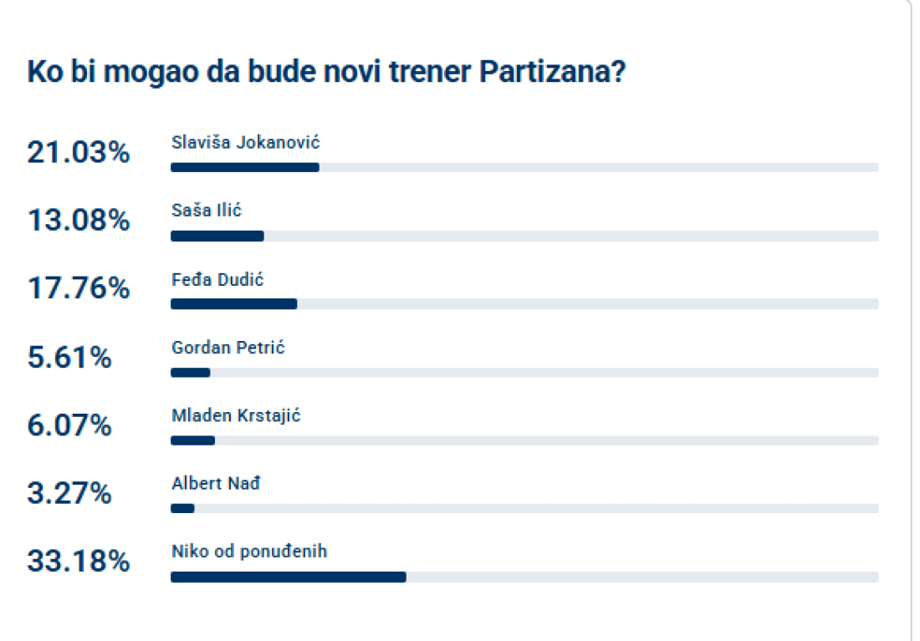Select the Albert Nađ poll option
920x641 pixels.
[216, 483]
